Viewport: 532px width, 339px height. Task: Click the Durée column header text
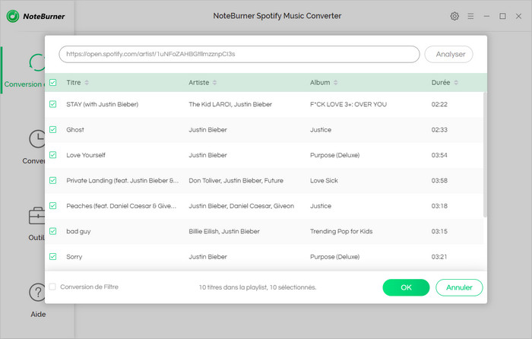click(x=441, y=82)
